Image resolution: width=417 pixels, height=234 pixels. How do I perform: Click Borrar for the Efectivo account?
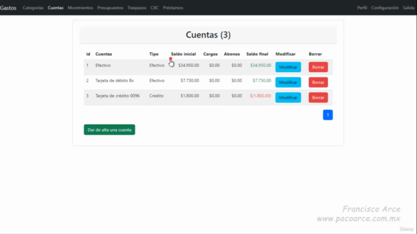pyautogui.click(x=318, y=67)
